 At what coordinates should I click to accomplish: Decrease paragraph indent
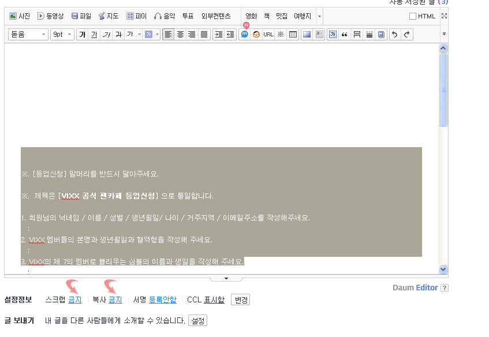(x=230, y=34)
